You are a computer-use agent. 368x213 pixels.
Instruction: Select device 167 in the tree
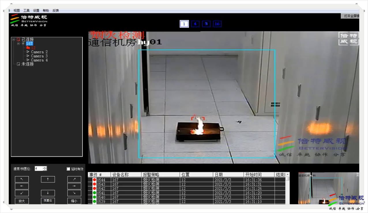[x=29, y=44]
